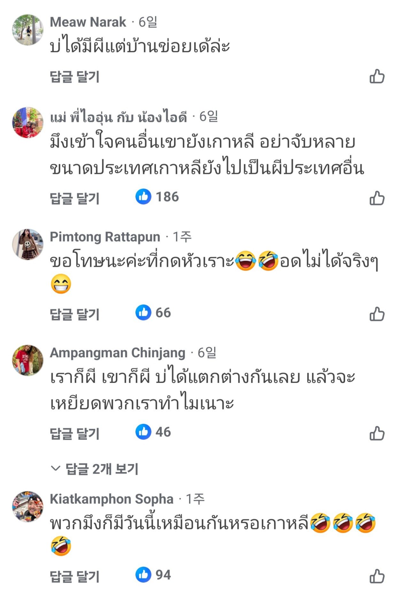Expand the 2 hidden replies

tap(94, 469)
